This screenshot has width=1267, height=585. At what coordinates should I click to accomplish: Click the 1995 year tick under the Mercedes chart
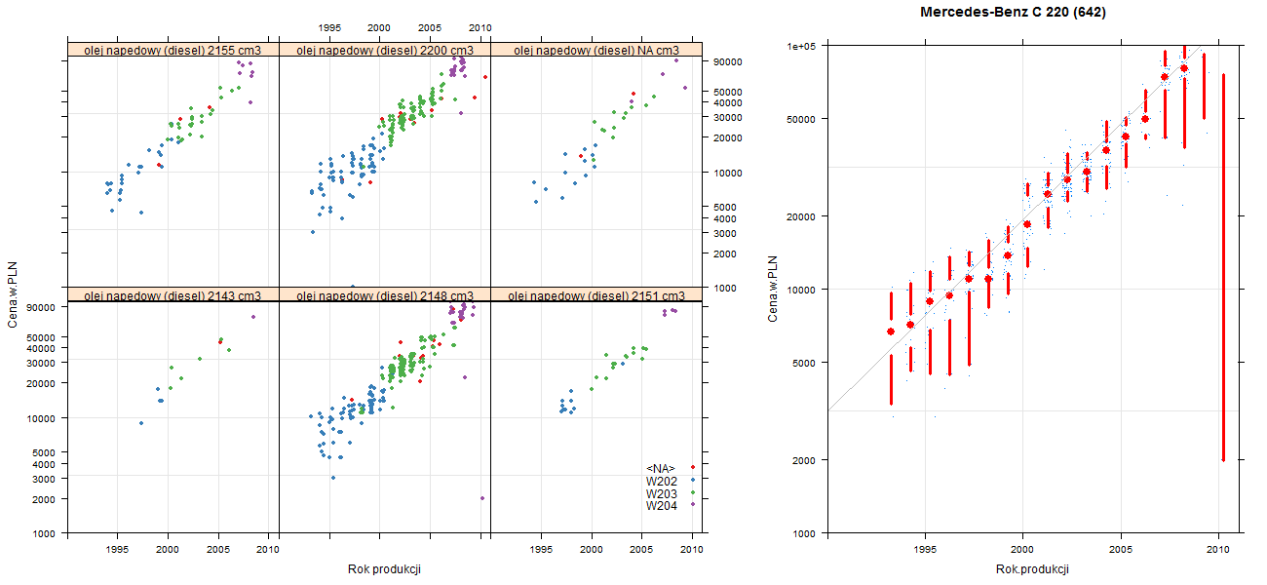(924, 550)
